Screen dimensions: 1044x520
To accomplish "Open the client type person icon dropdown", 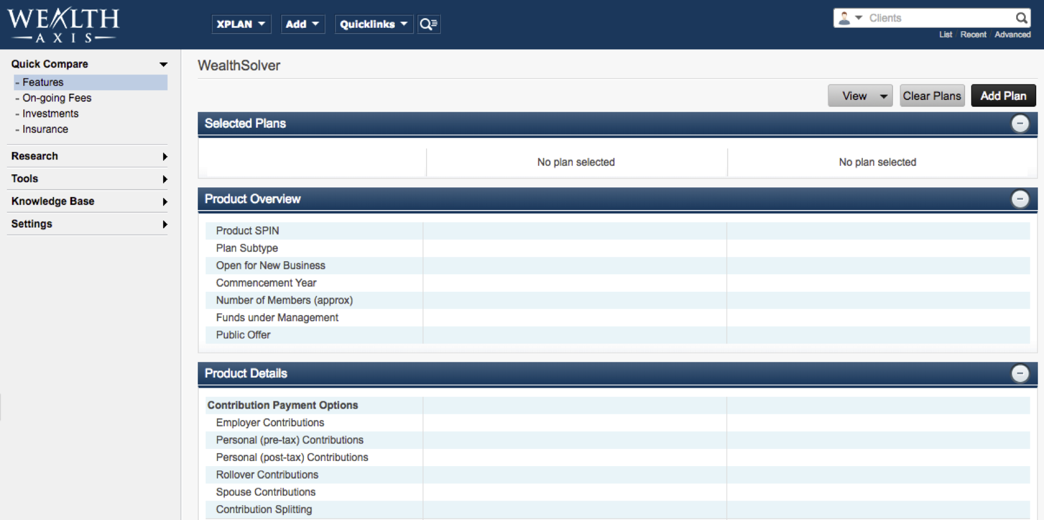I will tap(850, 18).
